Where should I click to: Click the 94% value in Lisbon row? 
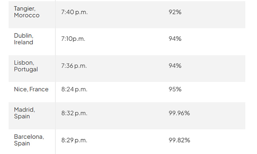click(x=175, y=66)
